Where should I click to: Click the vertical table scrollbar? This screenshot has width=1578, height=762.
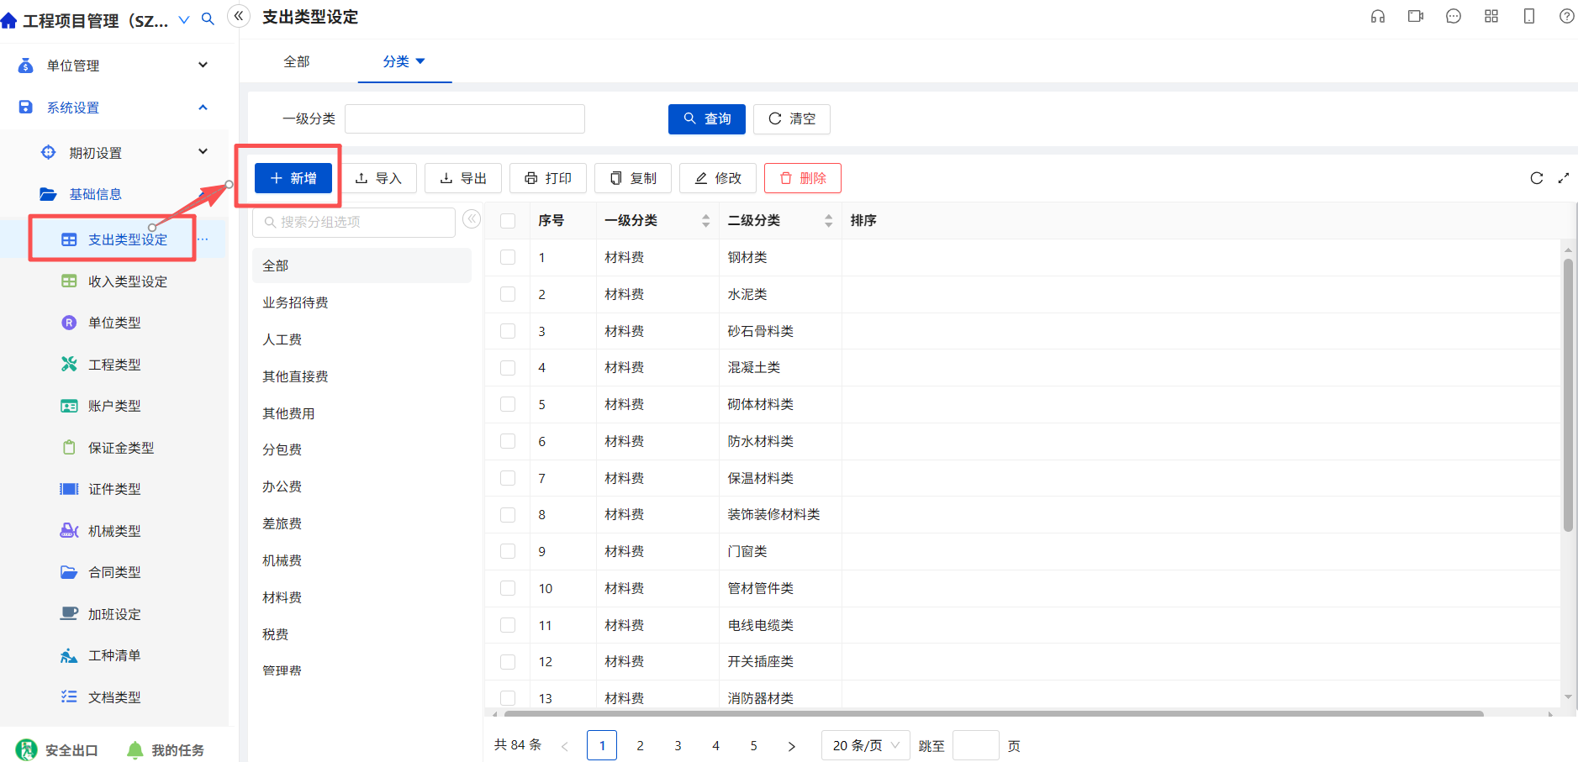click(1568, 395)
